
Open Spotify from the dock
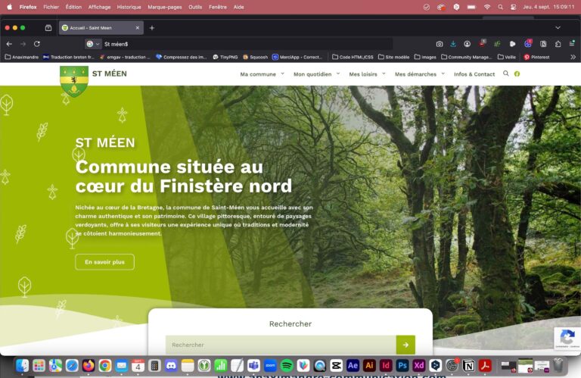[287, 366]
